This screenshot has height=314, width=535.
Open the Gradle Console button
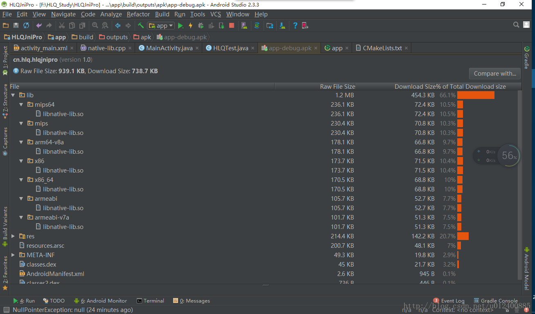click(496, 301)
